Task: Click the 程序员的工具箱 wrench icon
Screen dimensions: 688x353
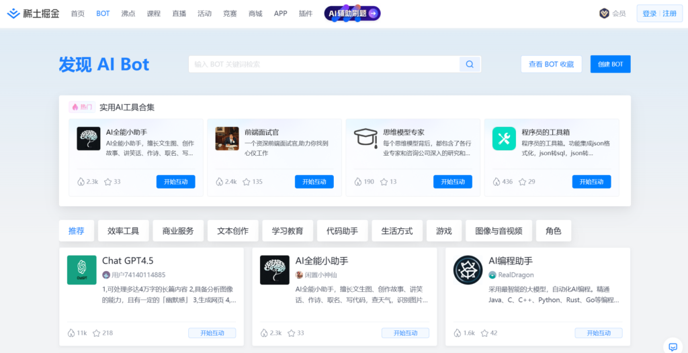Action: [504, 138]
